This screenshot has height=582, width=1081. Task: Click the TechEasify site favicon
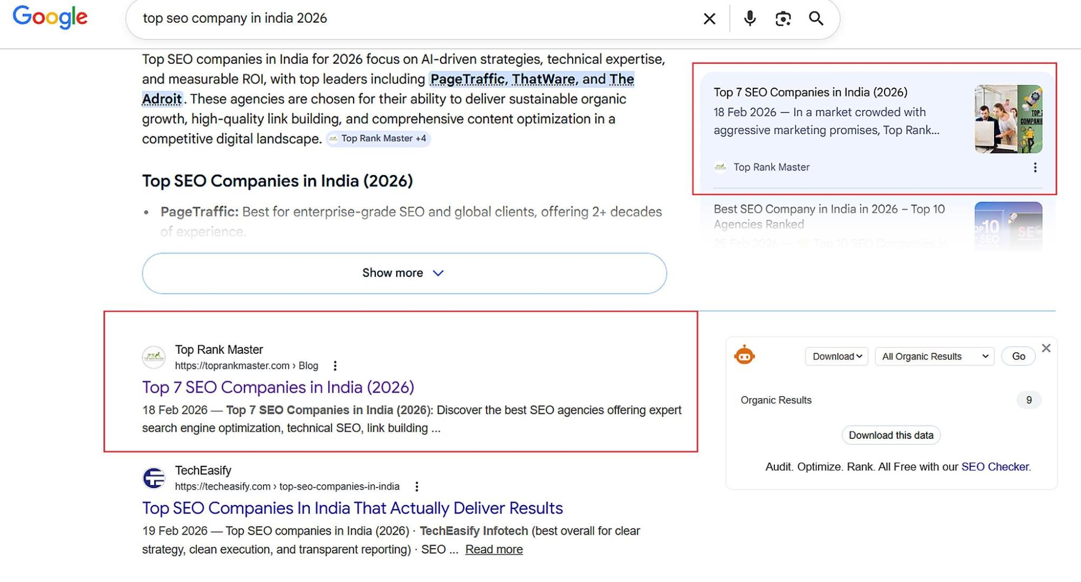click(154, 478)
